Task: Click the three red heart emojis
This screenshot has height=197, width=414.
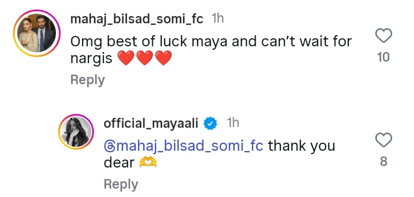Action: pyautogui.click(x=145, y=59)
